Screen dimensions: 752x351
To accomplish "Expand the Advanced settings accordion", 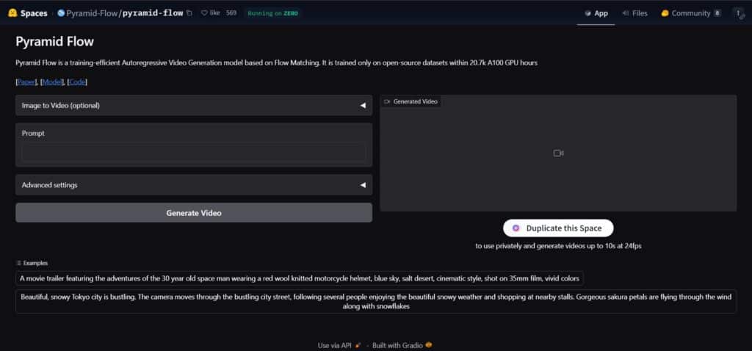I will tap(193, 185).
